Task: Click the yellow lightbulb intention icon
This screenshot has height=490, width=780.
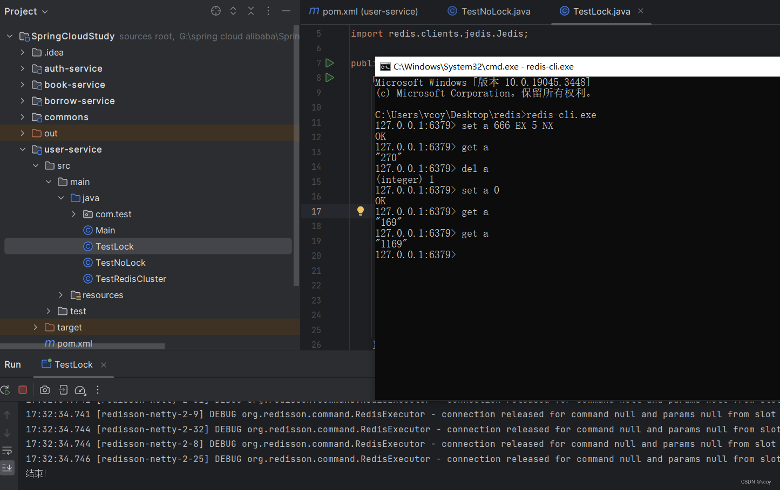Action: pyautogui.click(x=361, y=211)
